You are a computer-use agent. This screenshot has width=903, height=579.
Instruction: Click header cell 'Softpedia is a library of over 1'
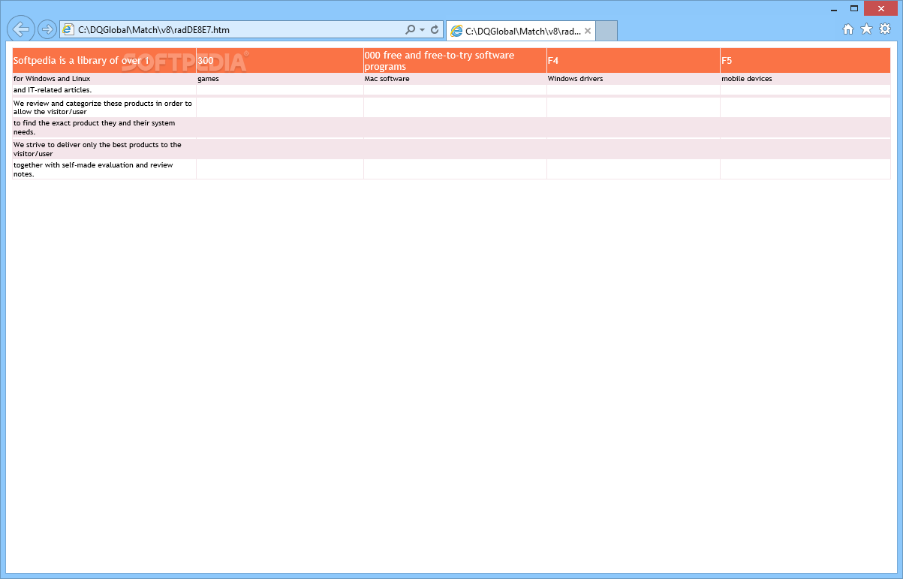(104, 61)
